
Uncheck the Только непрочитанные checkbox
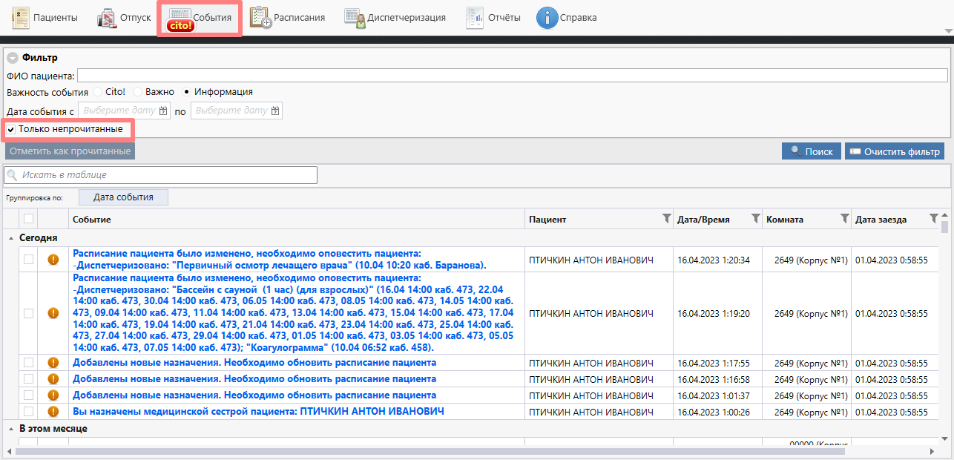11,129
